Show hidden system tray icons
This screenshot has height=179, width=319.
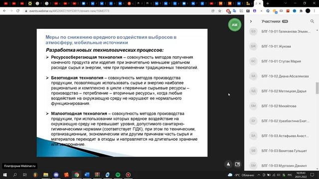pos(259,175)
